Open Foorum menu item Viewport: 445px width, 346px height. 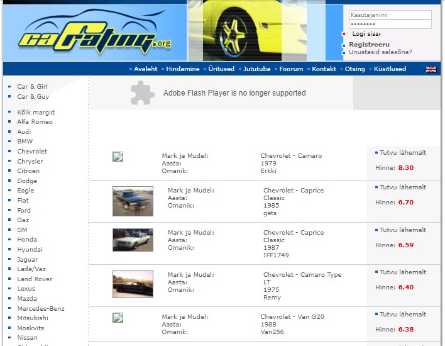(291, 69)
